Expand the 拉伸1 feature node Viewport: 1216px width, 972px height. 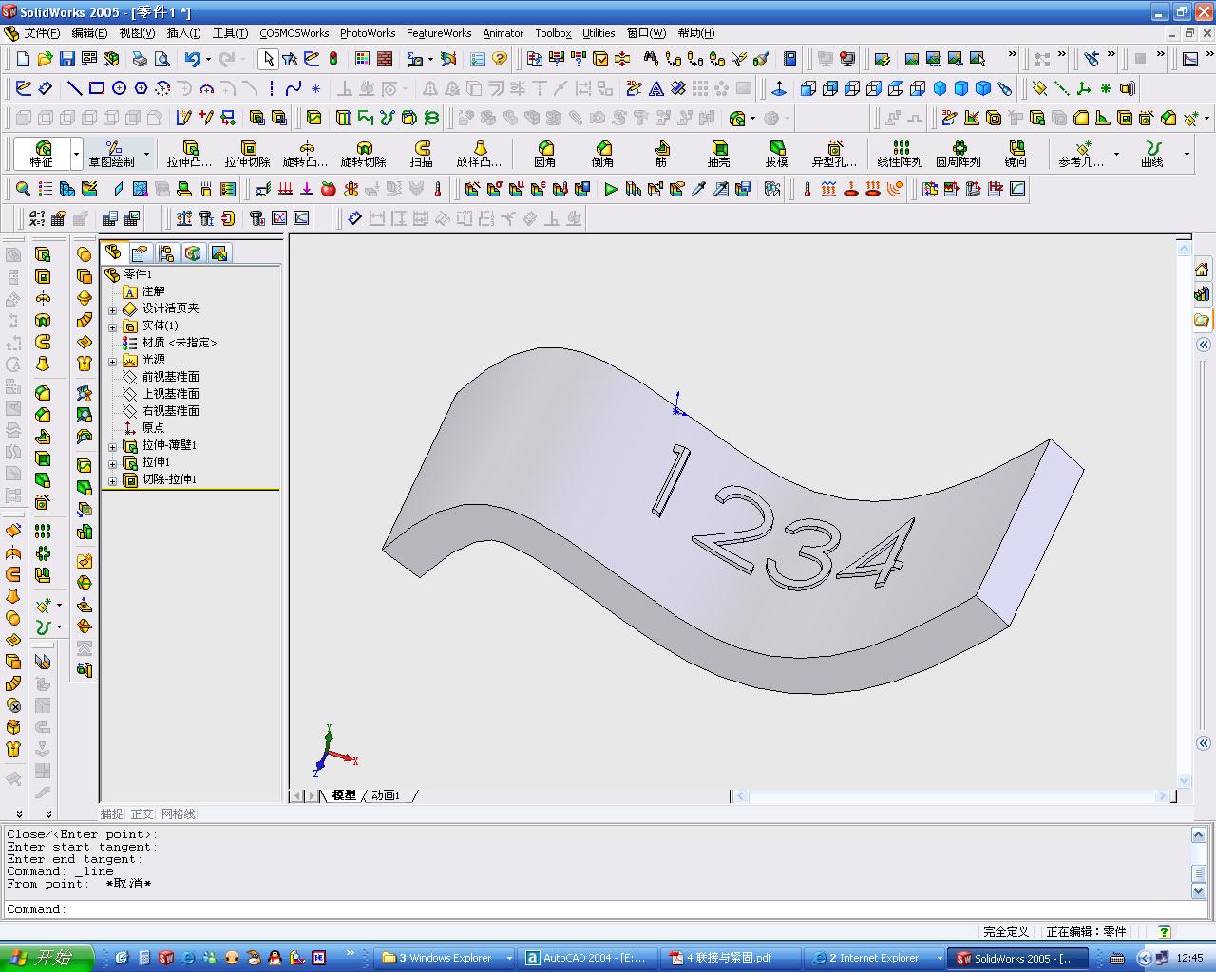[113, 463]
